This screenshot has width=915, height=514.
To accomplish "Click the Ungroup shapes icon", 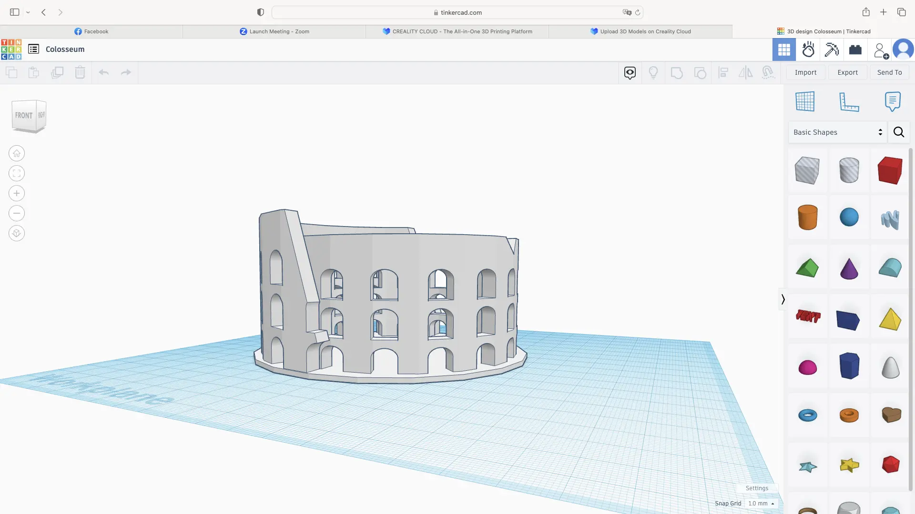I will coord(700,73).
